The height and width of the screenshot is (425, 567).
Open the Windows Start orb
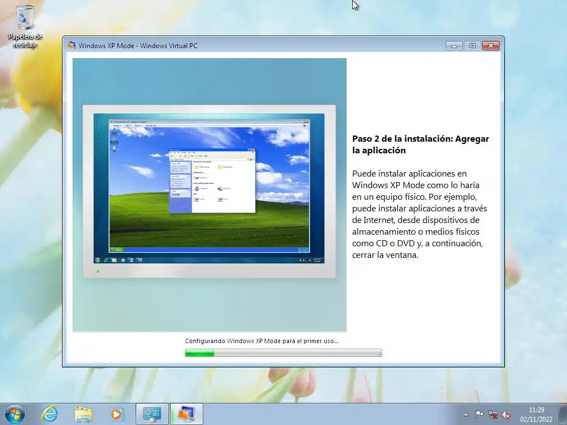[x=15, y=414]
